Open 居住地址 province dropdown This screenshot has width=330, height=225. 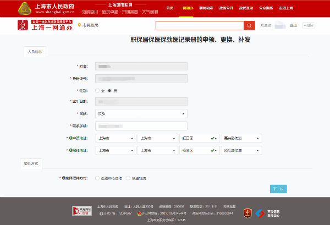pos(116,151)
